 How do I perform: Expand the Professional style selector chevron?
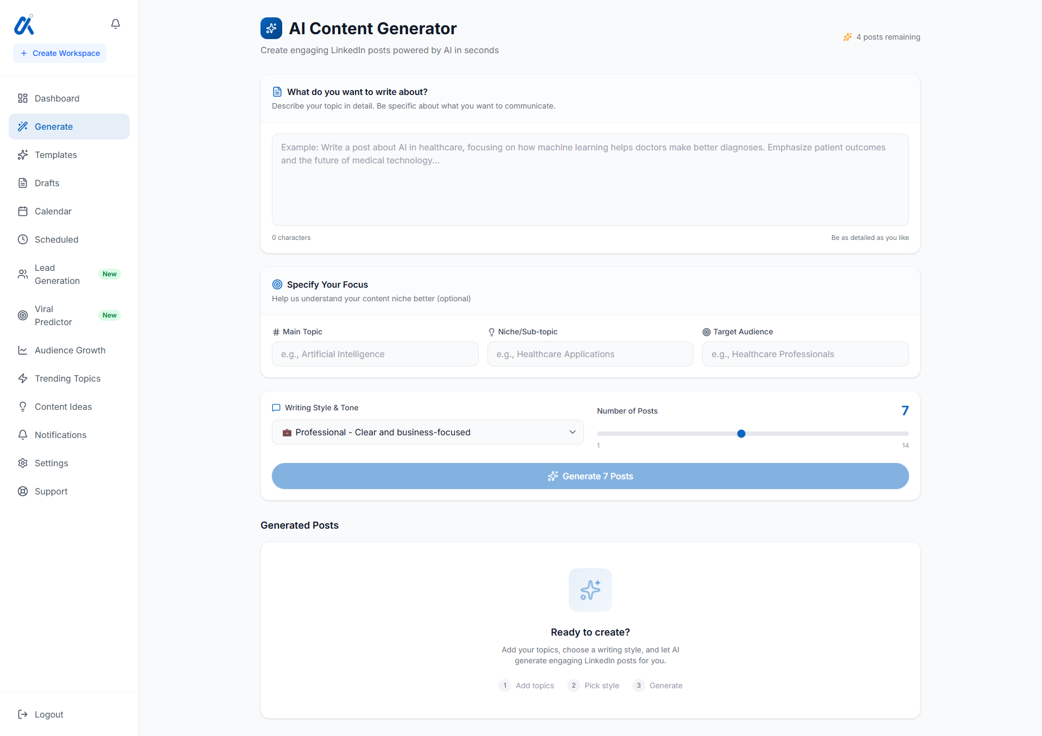(572, 432)
